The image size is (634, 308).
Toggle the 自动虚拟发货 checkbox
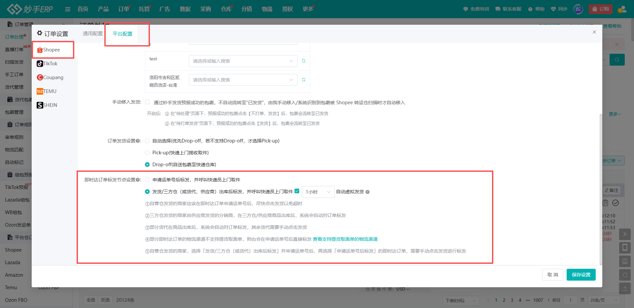pos(297,191)
